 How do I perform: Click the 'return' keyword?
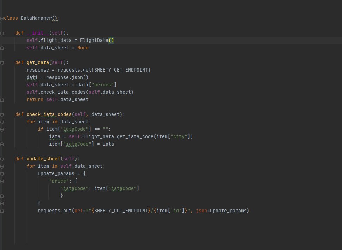pyautogui.click(x=35, y=99)
